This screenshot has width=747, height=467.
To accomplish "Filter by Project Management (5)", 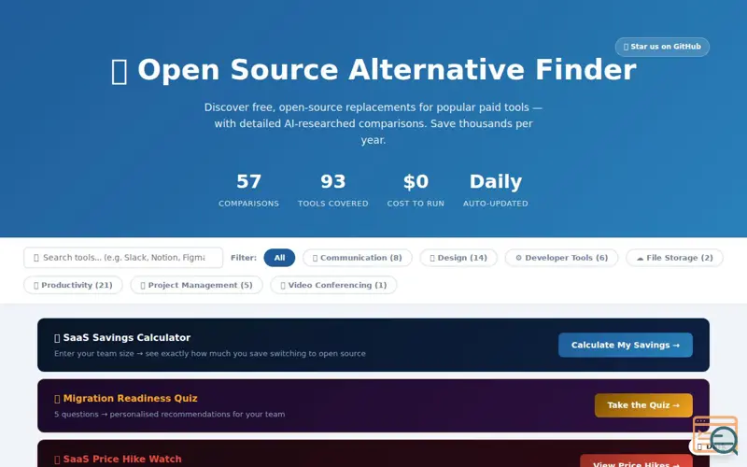I will coord(196,285).
